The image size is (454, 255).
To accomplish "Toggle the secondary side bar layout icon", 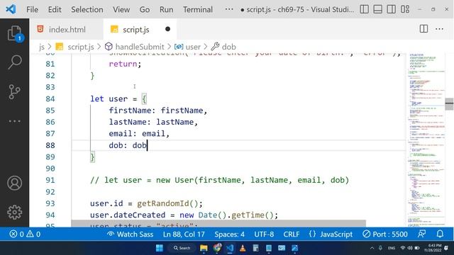I will 391,9.
